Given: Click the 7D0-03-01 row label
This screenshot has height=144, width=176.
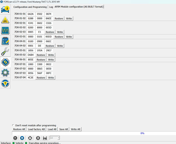Looking at the screenshot, I should (x=20, y=37).
